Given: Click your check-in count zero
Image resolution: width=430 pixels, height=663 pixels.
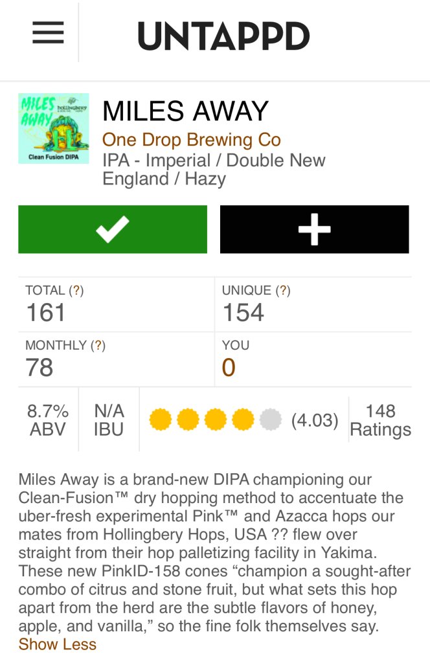Looking at the screenshot, I should [229, 368].
